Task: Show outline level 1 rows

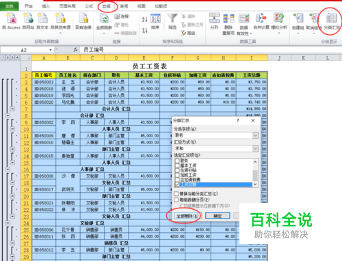Action: 3,57
